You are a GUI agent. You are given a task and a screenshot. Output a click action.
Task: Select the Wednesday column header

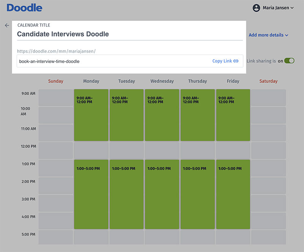pyautogui.click(x=162, y=81)
